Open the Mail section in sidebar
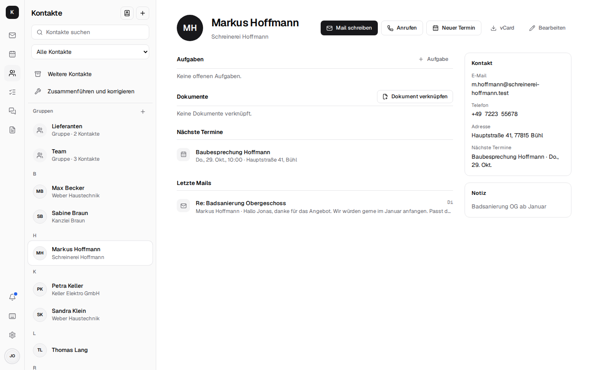Image resolution: width=592 pixels, height=370 pixels. [12, 35]
